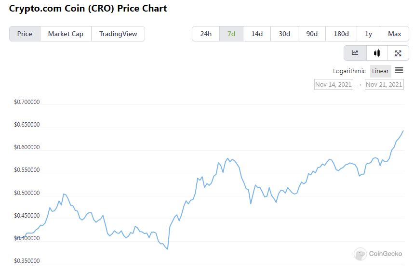Image resolution: width=414 pixels, height=273 pixels.
Task: Show 24h price range
Action: [x=206, y=34]
